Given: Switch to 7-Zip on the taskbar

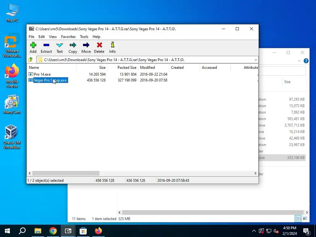Looking at the screenshot, I should click(68, 231).
